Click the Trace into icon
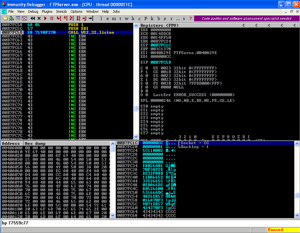Viewport: 300px width, 233px height. tap(72, 18)
